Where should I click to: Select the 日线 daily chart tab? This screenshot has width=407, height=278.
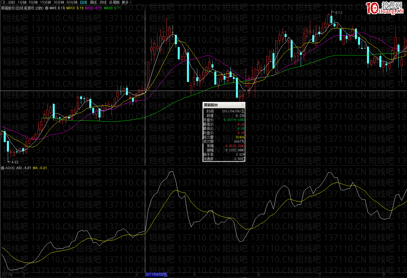pos(84,2)
